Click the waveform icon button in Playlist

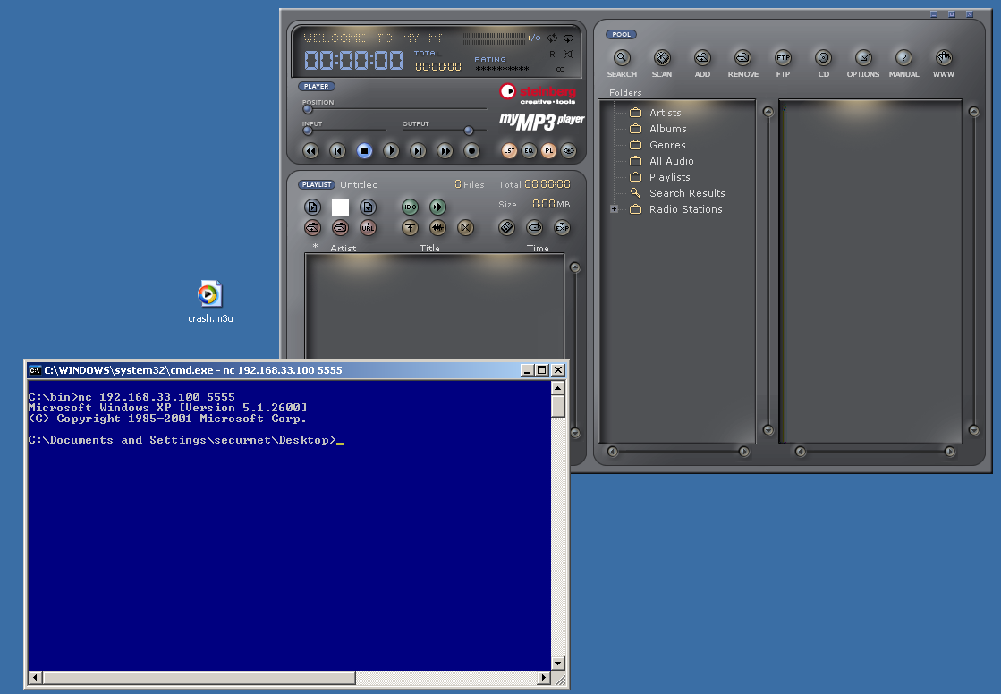(437, 227)
